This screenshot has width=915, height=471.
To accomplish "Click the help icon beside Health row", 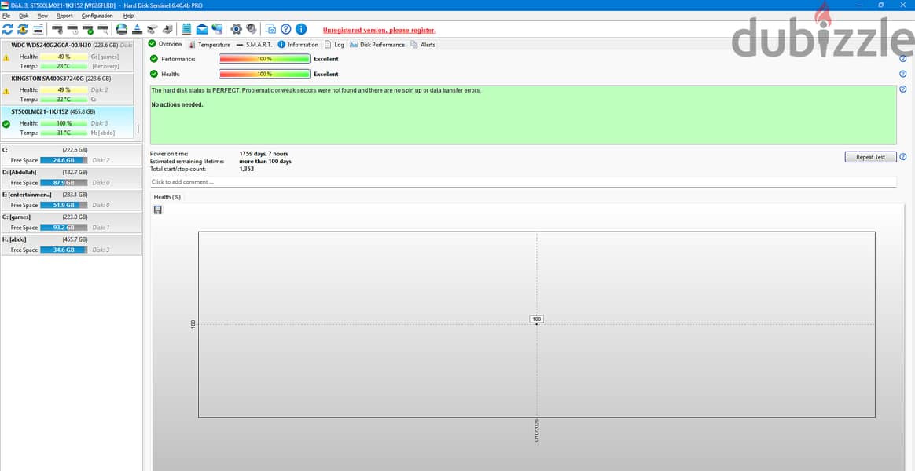I will point(902,74).
